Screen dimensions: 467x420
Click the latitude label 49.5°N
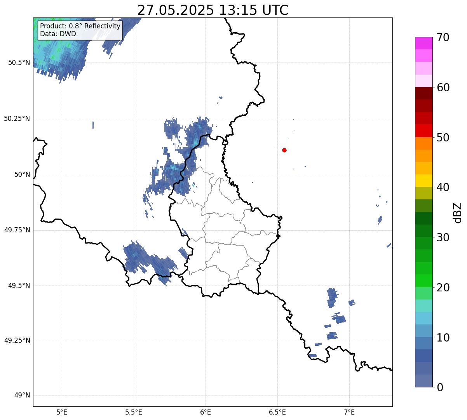(x=19, y=286)
